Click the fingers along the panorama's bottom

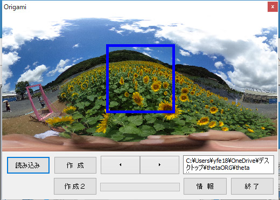(x=139, y=141)
